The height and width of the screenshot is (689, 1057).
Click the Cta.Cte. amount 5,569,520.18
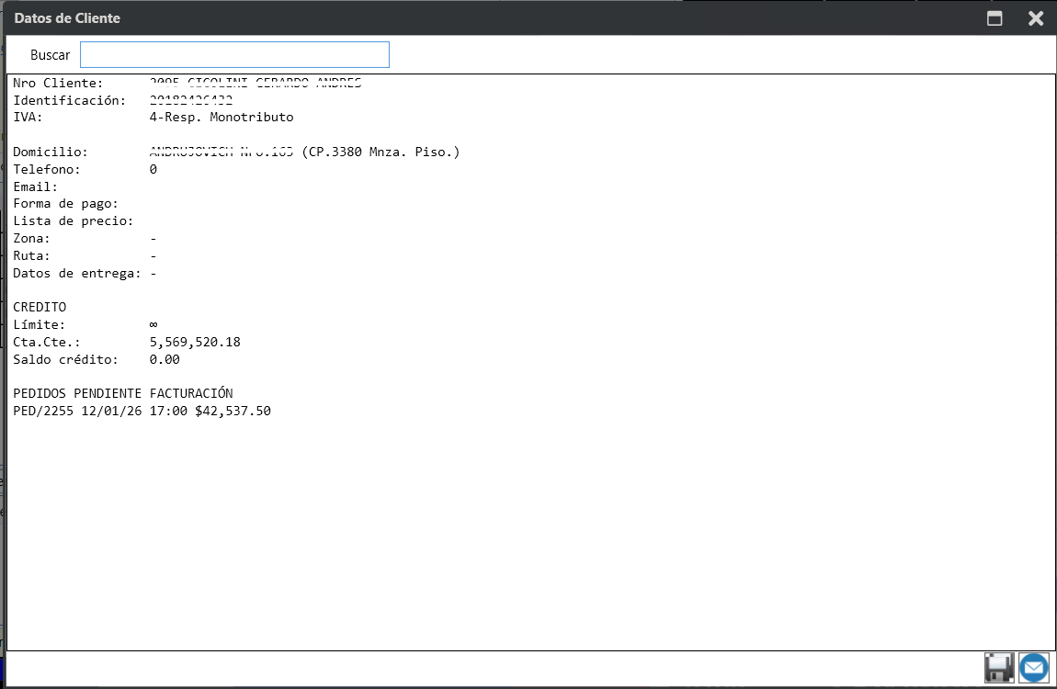pos(195,343)
